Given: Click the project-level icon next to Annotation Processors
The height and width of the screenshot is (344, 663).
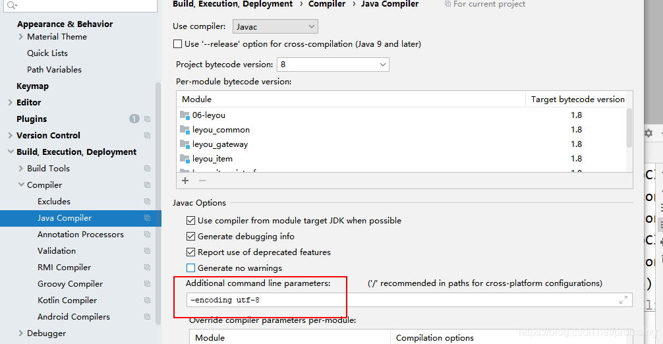Looking at the screenshot, I should pos(147,235).
